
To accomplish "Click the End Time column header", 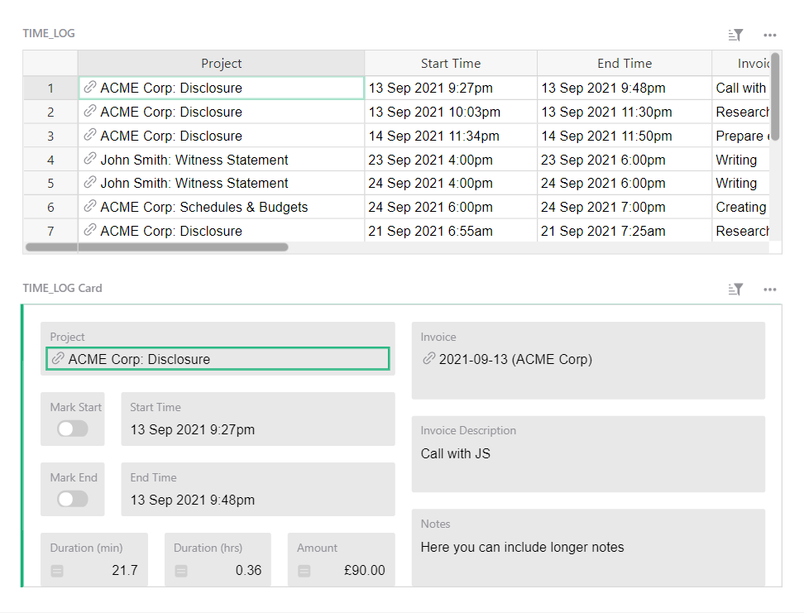I will tap(625, 63).
